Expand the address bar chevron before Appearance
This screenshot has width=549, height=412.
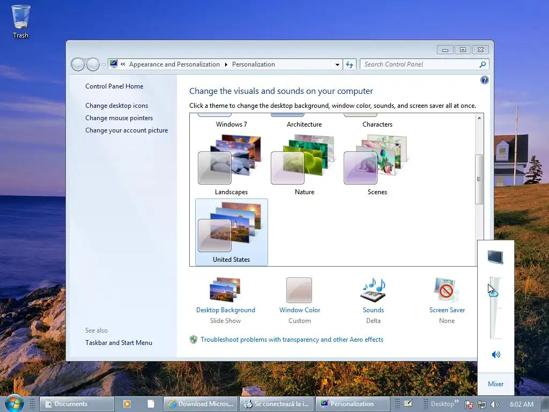click(x=123, y=64)
